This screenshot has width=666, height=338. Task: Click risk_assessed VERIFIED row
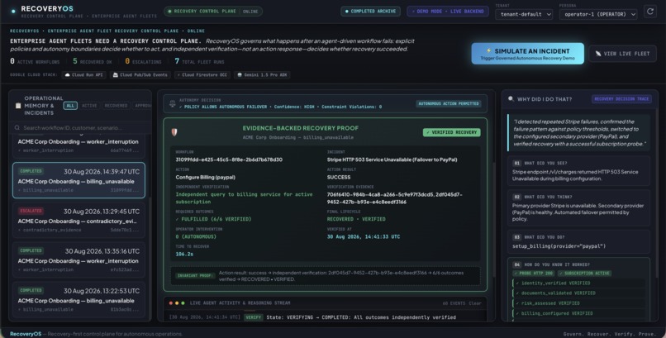coord(578,303)
